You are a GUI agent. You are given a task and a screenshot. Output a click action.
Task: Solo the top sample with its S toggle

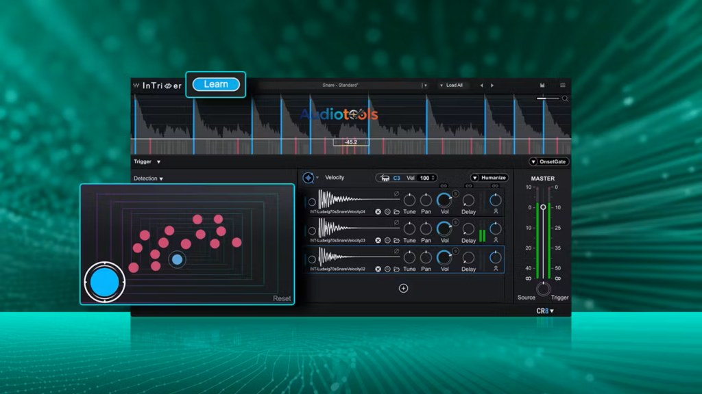tap(455, 194)
